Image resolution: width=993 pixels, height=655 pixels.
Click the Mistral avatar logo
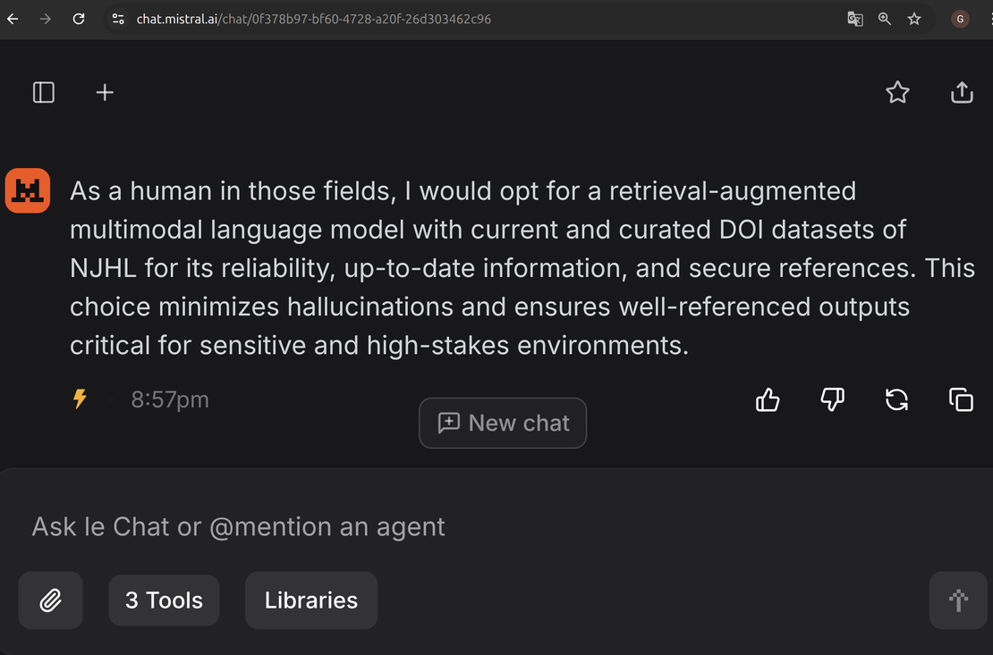pyautogui.click(x=28, y=190)
